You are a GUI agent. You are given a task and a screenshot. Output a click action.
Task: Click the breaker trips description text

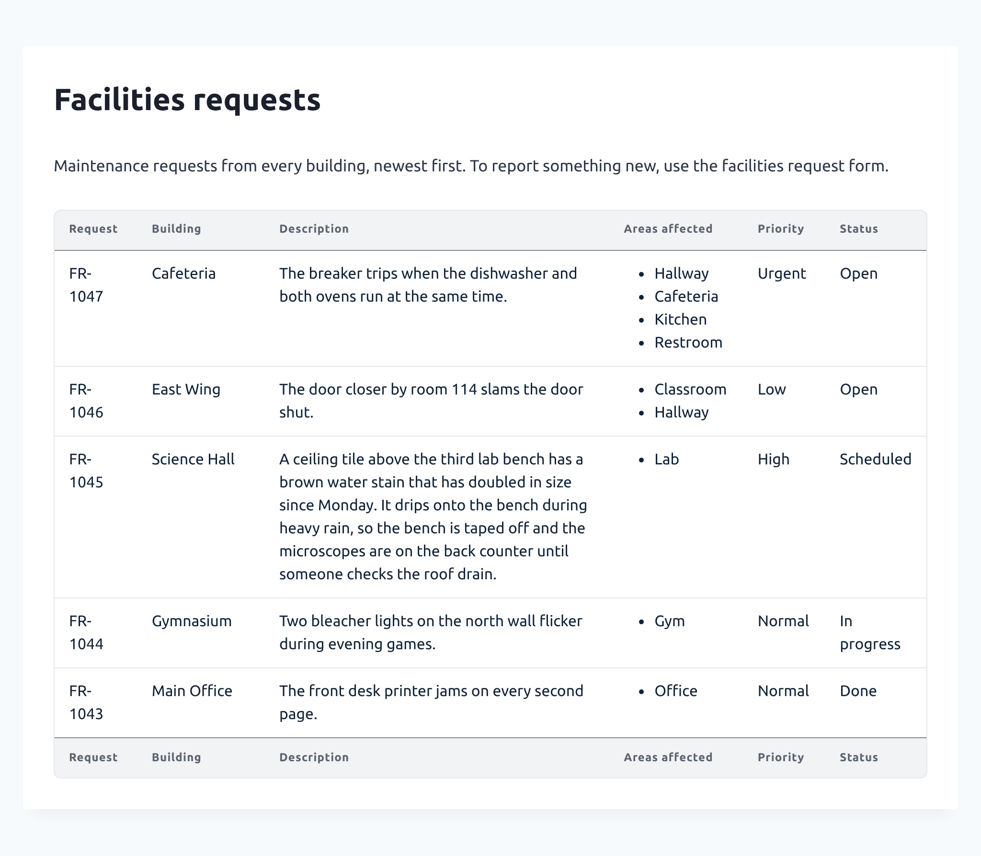tap(428, 285)
